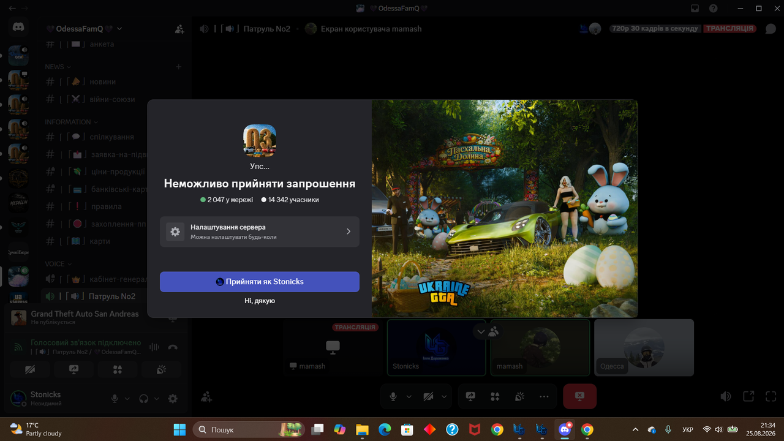Viewport: 784px width, 441px height.
Task: Turn on camera in the voice panel
Action: (x=29, y=369)
